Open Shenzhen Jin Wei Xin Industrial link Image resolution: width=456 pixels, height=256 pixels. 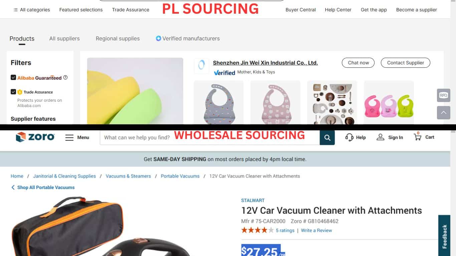[x=265, y=63]
